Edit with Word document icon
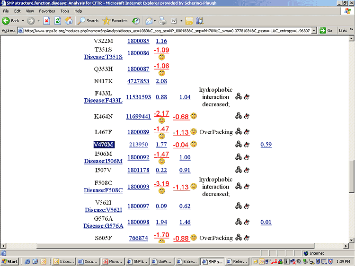The height and width of the screenshot is (266, 355). 174,21
